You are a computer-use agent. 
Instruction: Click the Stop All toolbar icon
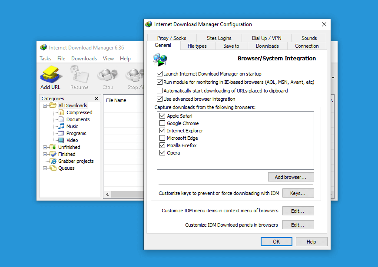point(135,75)
